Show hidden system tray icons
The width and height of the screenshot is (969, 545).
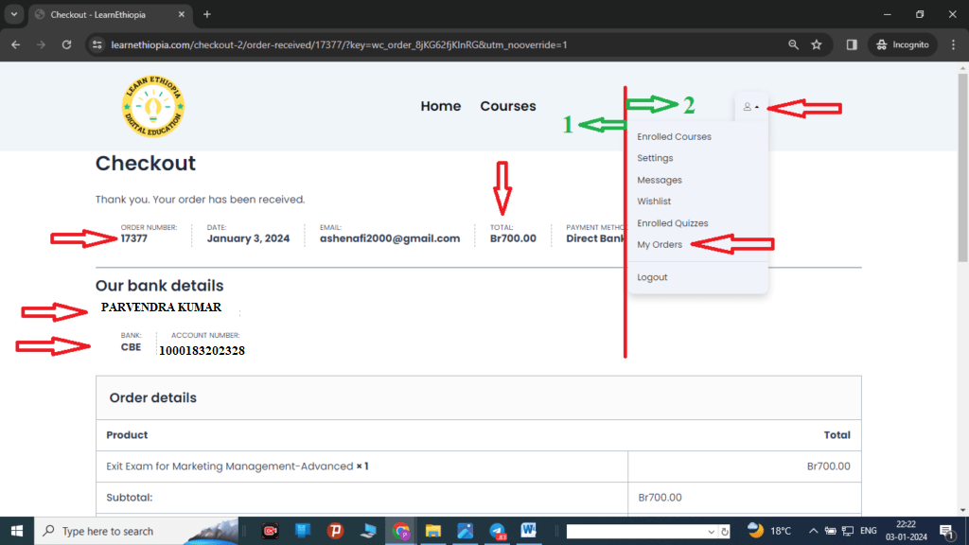[x=813, y=531]
